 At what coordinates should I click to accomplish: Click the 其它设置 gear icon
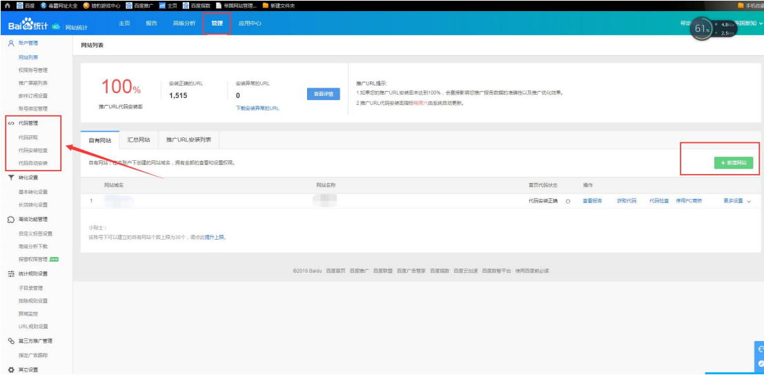(11, 369)
